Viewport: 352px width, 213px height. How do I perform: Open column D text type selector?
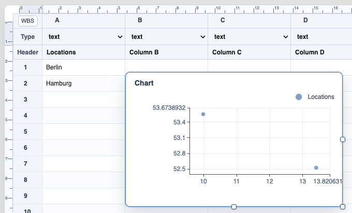(321, 37)
